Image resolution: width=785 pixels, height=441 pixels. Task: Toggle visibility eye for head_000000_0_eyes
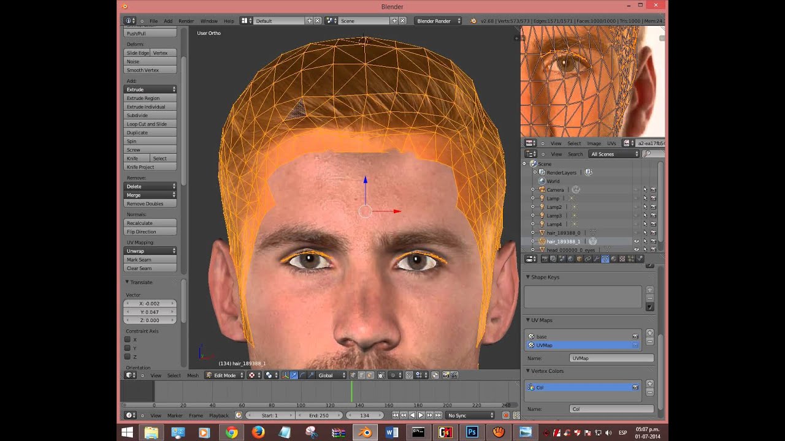click(636, 250)
